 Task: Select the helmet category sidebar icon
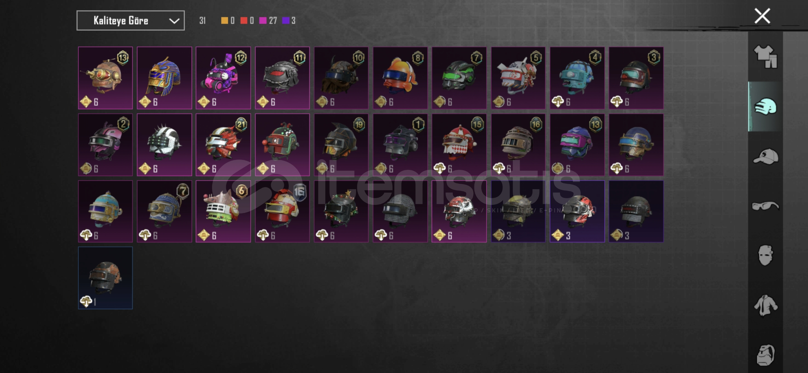766,106
